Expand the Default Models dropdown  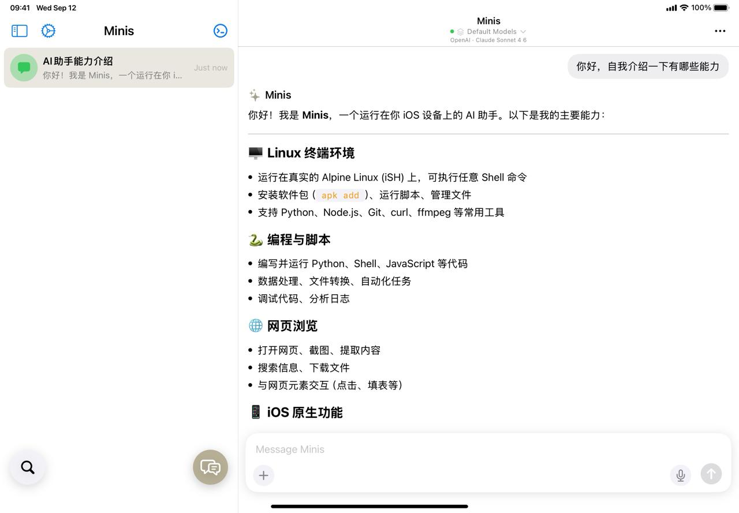coord(491,32)
